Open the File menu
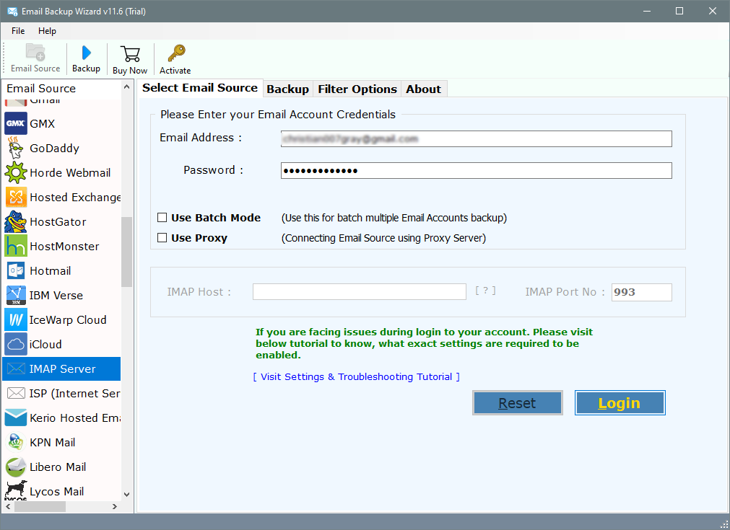 pos(18,31)
